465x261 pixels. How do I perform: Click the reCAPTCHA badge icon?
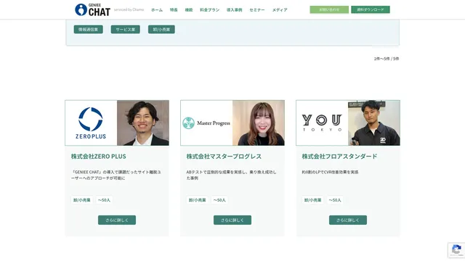tap(456, 250)
